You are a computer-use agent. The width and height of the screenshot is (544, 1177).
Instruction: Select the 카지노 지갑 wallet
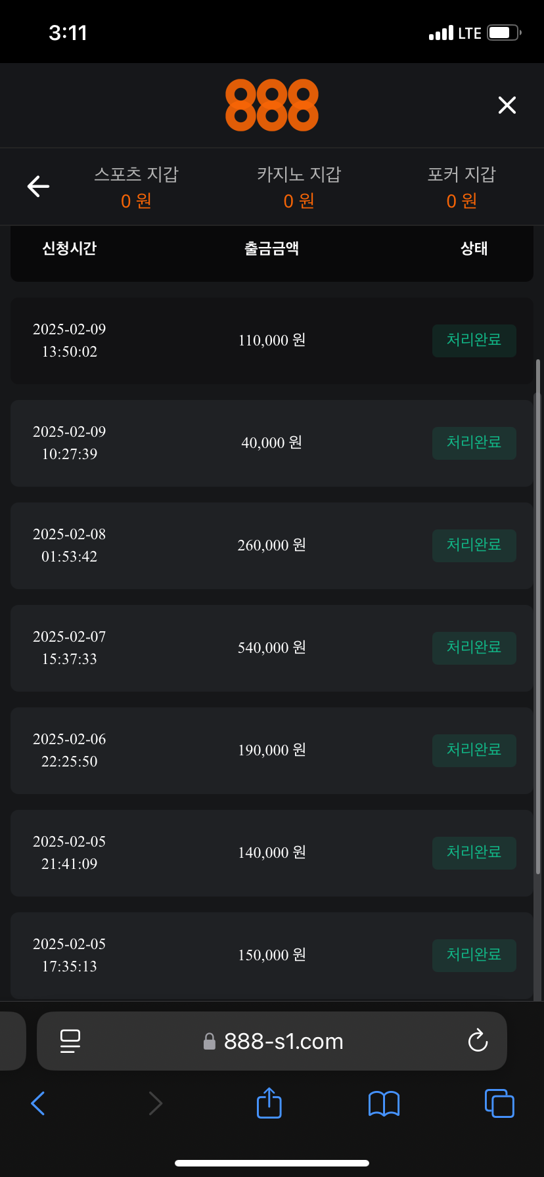(x=299, y=187)
